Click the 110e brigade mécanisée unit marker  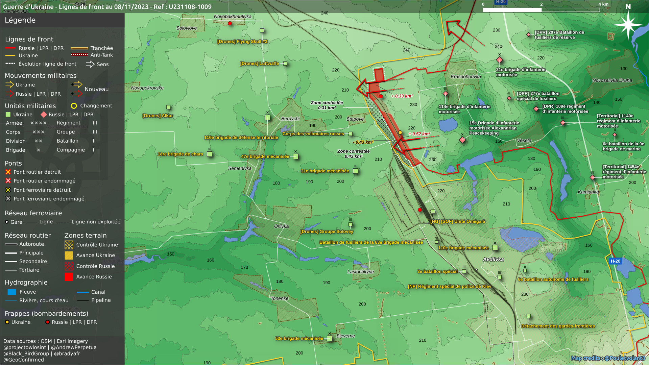pyautogui.click(x=495, y=248)
